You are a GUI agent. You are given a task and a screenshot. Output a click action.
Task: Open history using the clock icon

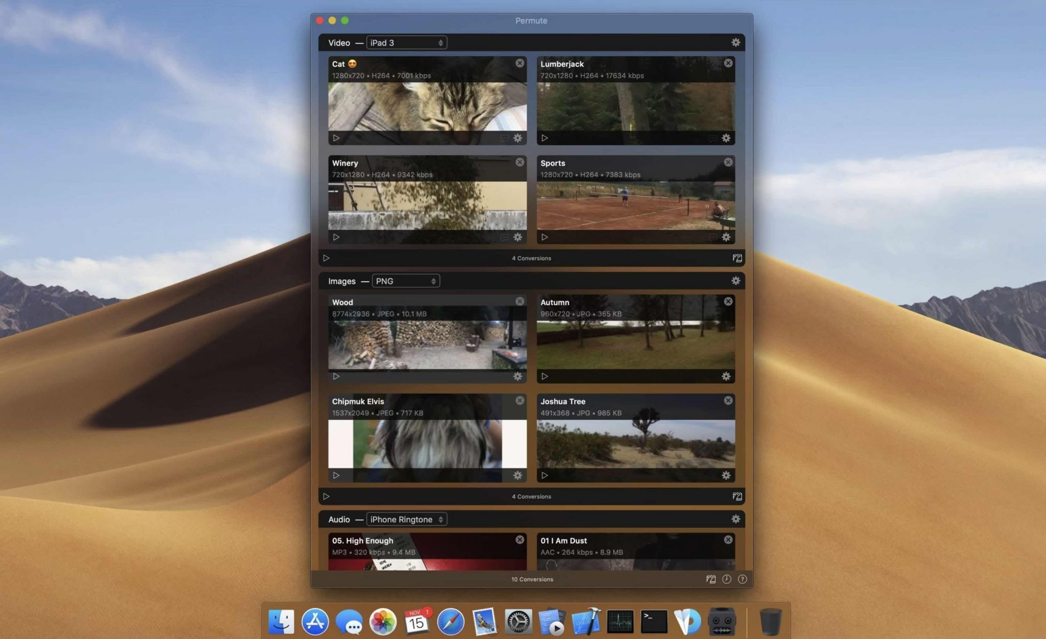tap(726, 579)
